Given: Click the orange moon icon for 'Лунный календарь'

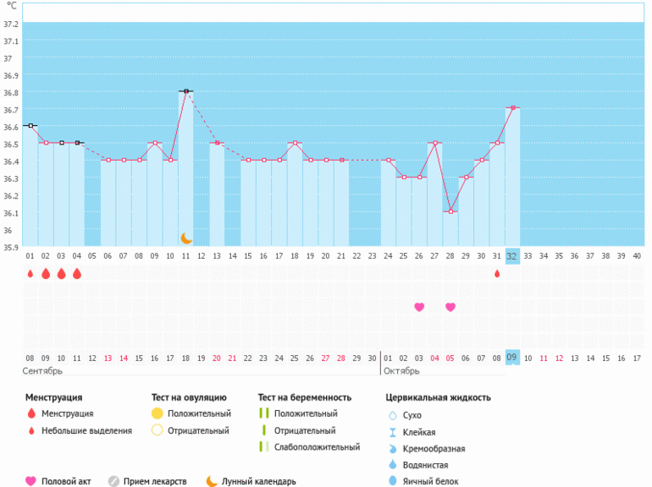Looking at the screenshot, I should tap(212, 481).
